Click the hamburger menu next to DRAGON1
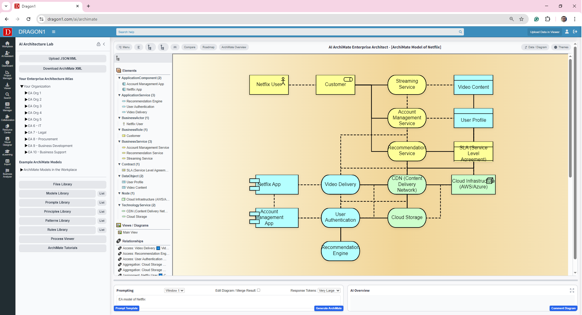 54,32
